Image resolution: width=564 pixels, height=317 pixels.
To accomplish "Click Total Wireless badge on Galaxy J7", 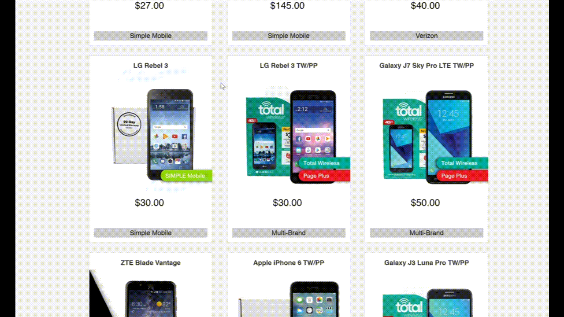I will pyautogui.click(x=462, y=163).
